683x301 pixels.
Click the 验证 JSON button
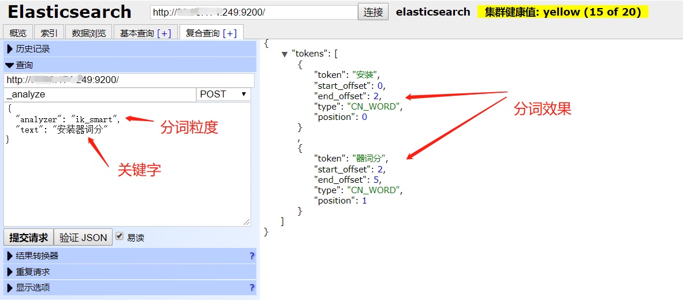click(x=83, y=238)
